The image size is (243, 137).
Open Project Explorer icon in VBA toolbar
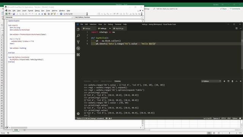[x=49, y=14]
